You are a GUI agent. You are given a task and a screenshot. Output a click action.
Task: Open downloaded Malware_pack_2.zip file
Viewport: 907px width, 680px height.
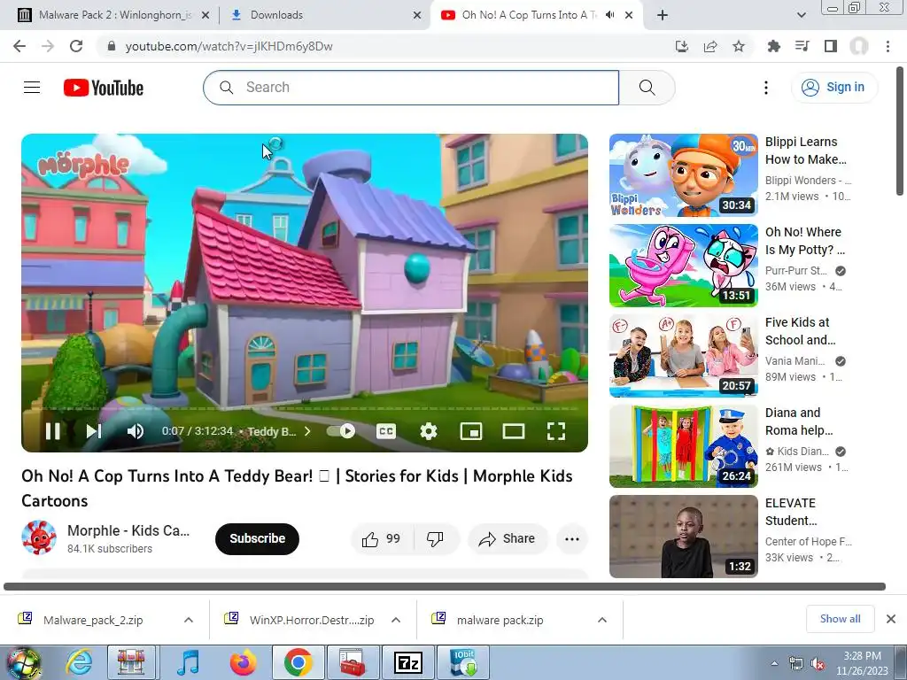click(92, 620)
